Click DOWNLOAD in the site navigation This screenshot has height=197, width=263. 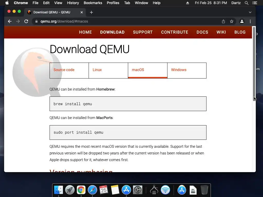coord(112,32)
